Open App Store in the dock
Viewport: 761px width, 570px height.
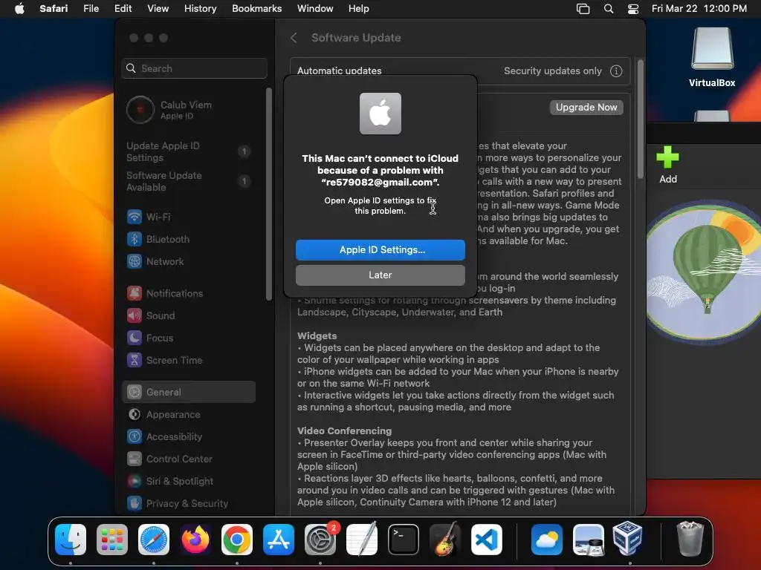pos(279,540)
